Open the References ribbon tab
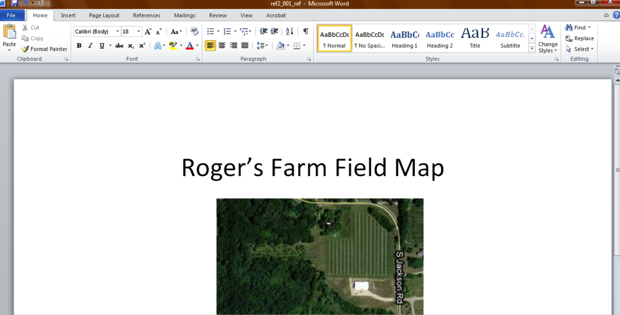This screenshot has height=315, width=620. click(147, 15)
